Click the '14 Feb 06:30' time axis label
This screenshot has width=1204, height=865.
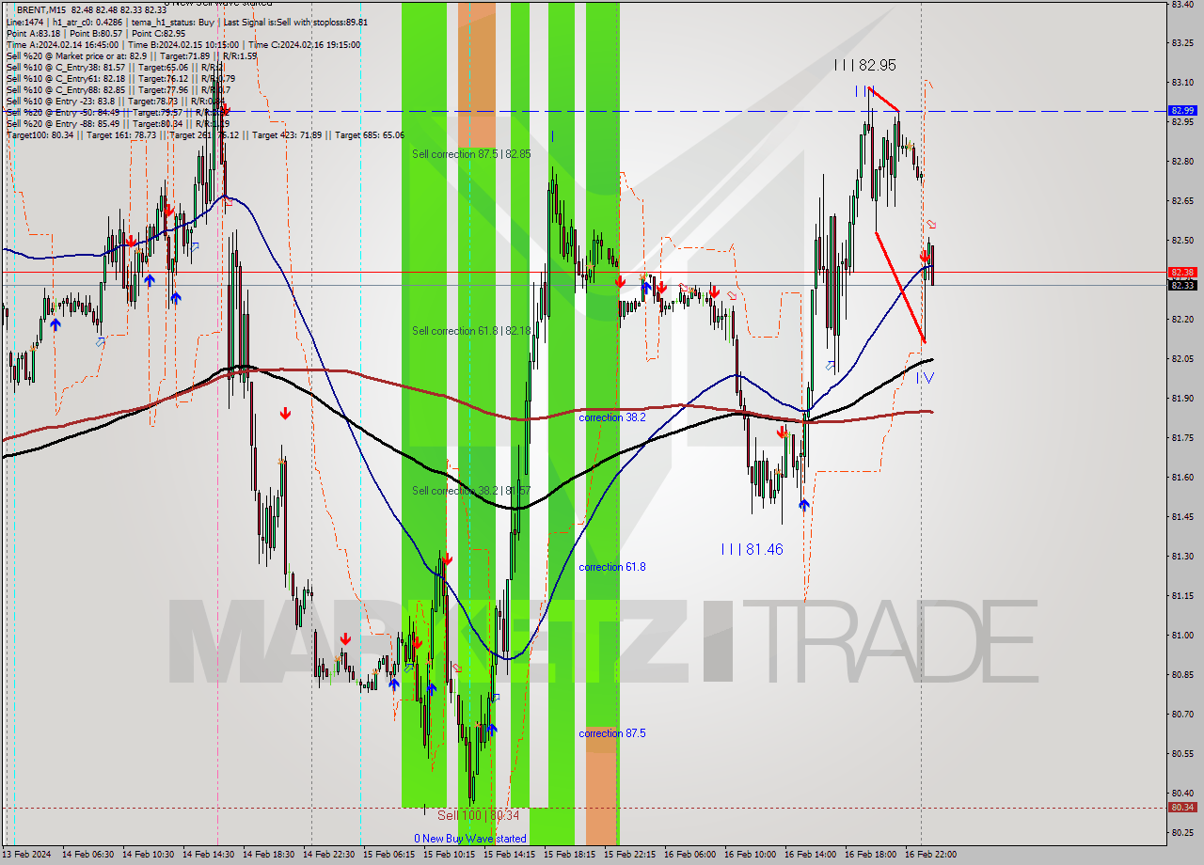pyautogui.click(x=87, y=855)
